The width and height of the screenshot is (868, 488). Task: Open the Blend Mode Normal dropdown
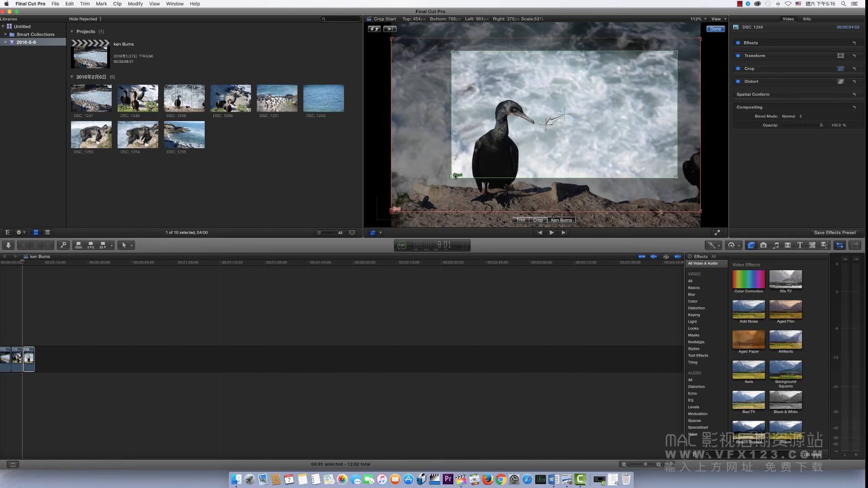[x=792, y=116]
